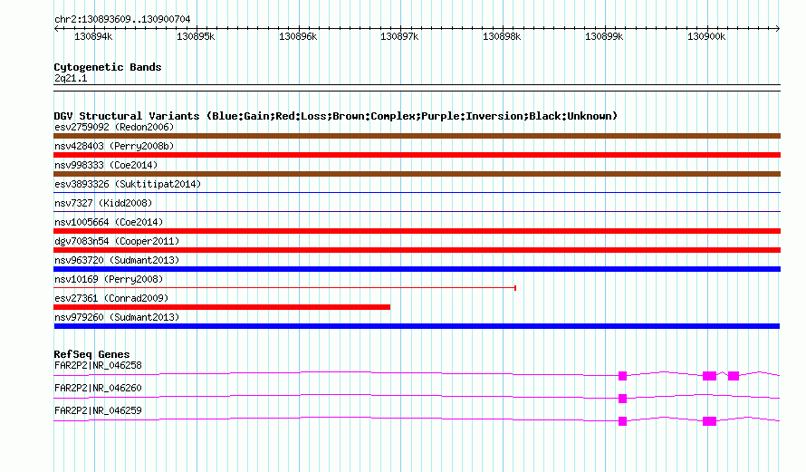Select the chr2:130893609..130900704 region label
806x472 pixels.
(x=122, y=20)
